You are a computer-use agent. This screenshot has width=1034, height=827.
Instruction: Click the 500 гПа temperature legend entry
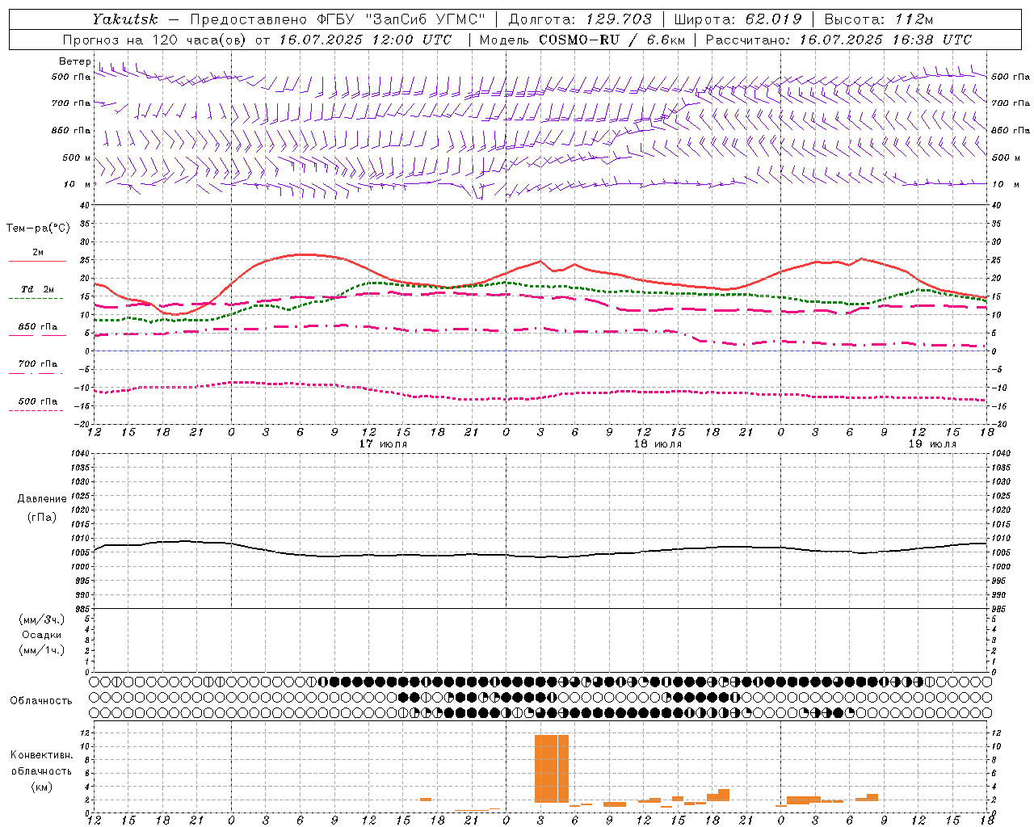click(x=38, y=401)
